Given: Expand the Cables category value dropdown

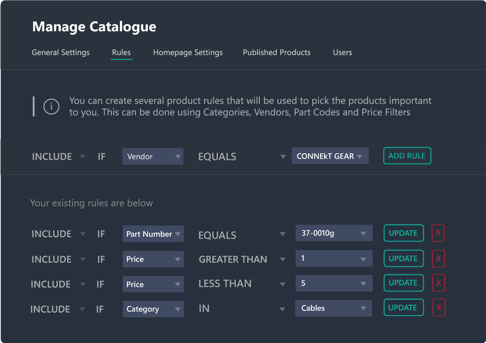Looking at the screenshot, I should click(x=333, y=308).
